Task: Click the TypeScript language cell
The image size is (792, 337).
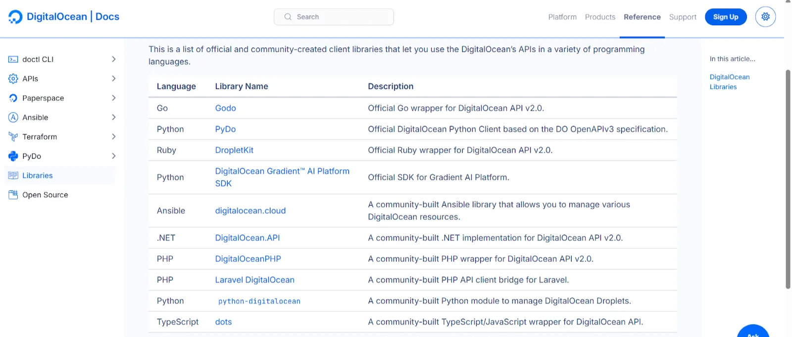Action: (178, 322)
